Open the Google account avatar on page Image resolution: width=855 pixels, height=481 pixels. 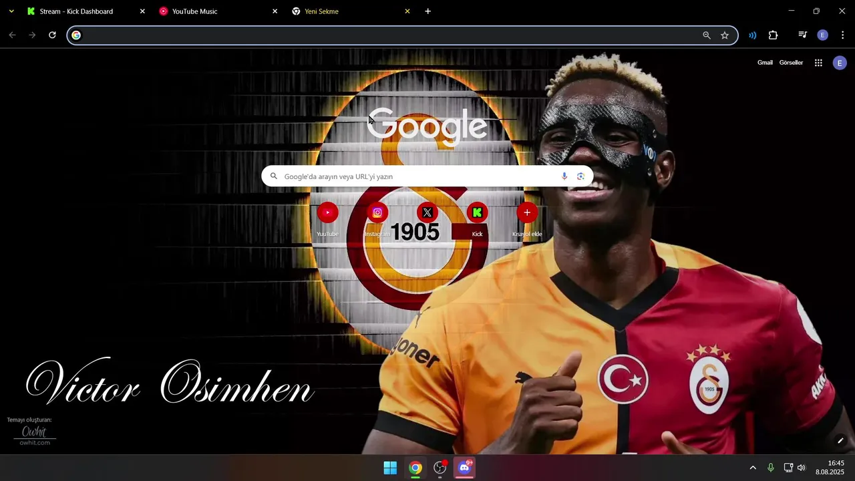840,63
